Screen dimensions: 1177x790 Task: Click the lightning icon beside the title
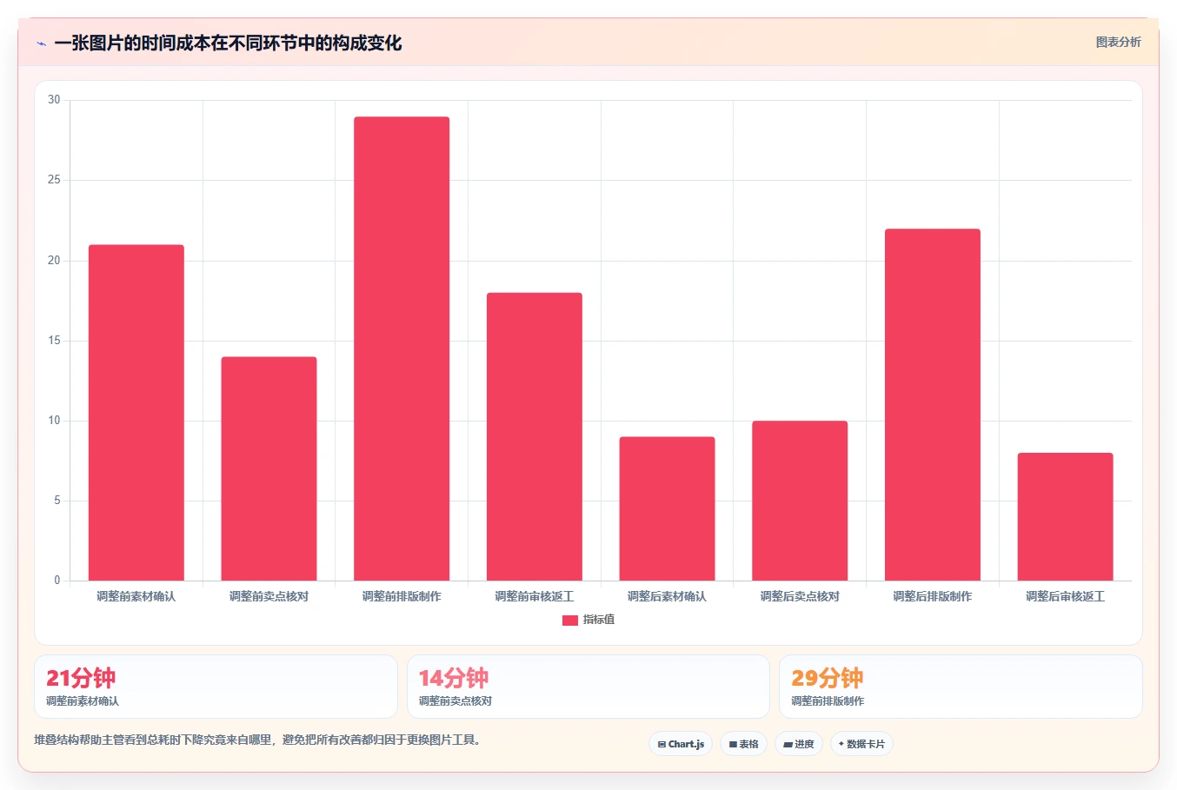(x=41, y=43)
